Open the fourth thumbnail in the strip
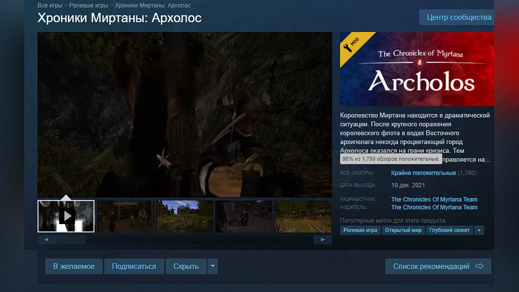The height and width of the screenshot is (292, 519). click(x=243, y=216)
